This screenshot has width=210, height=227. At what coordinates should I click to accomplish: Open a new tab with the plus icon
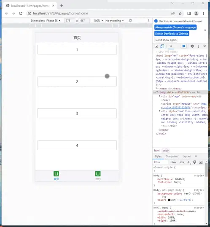[x=62, y=5]
